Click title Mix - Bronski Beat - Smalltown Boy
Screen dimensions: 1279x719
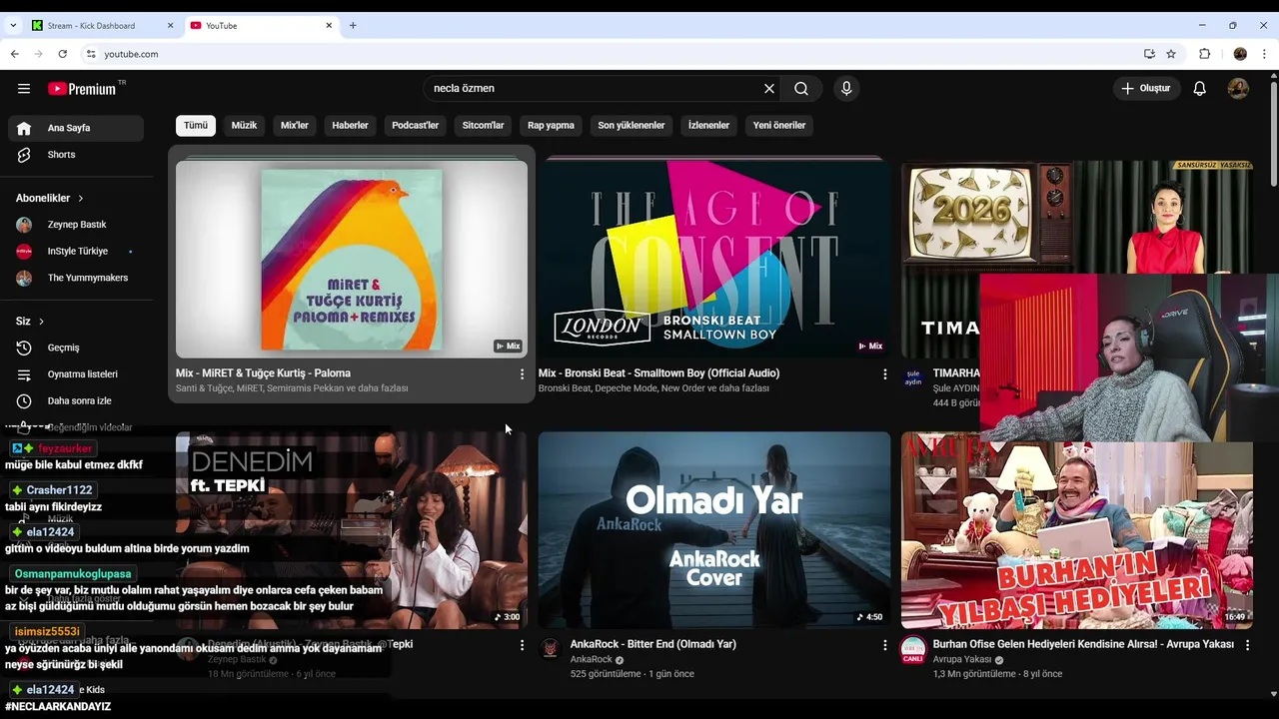pos(658,373)
